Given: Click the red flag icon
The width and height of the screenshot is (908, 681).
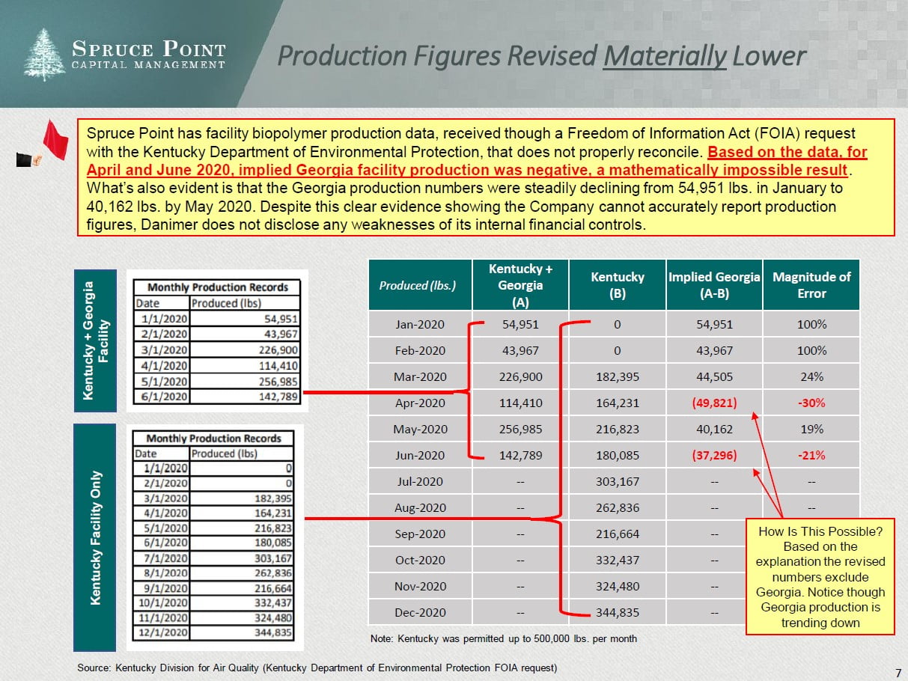Looking at the screenshot, I should pos(55,140).
